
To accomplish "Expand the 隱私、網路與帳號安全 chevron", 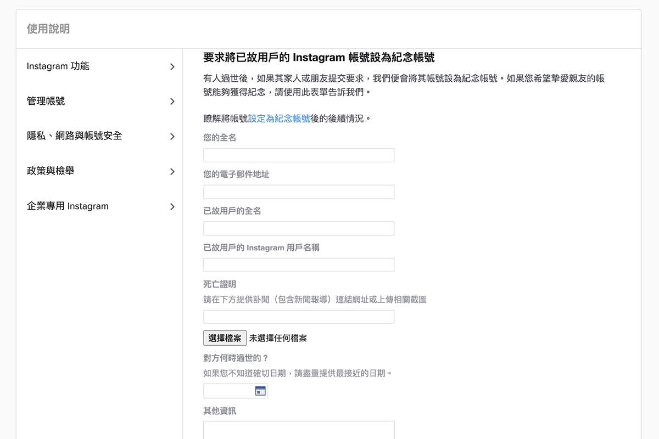I will point(172,136).
